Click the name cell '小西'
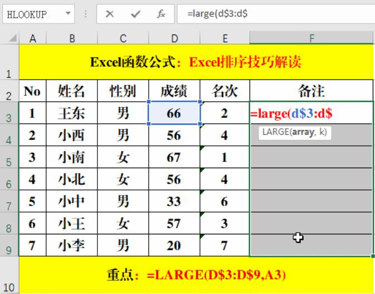The width and height of the screenshot is (375, 294). pos(72,135)
